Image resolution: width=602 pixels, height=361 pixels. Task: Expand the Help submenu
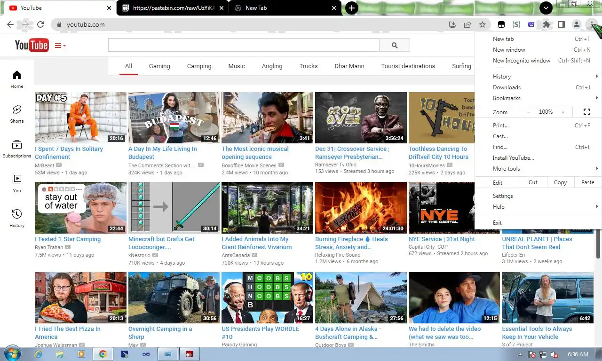click(538, 206)
